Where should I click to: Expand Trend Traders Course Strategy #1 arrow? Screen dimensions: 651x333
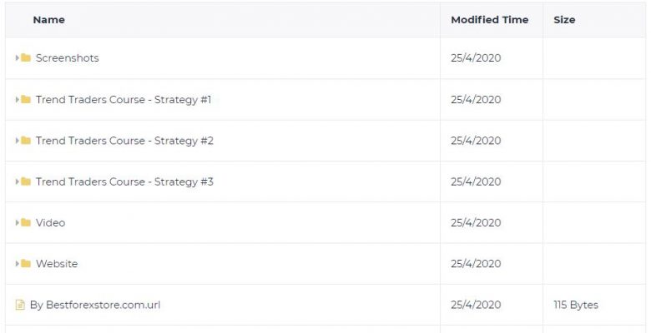coord(18,99)
